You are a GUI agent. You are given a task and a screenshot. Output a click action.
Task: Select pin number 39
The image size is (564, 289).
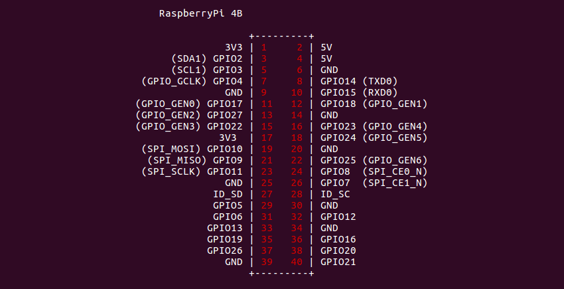point(267,262)
